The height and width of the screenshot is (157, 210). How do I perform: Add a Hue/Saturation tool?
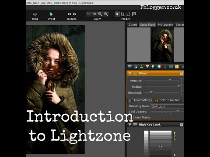pyautogui.click(x=153, y=67)
